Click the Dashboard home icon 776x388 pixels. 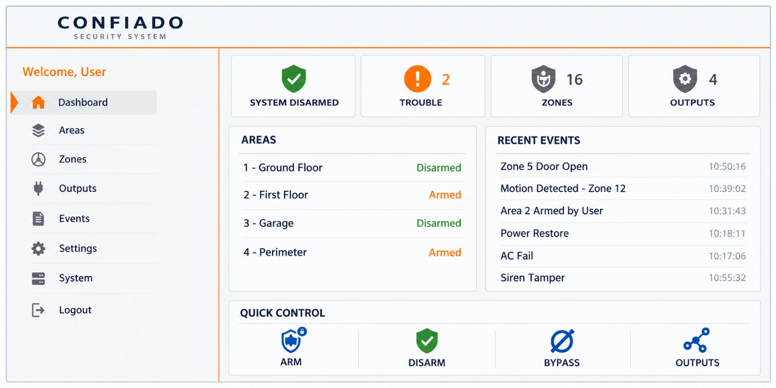click(x=38, y=102)
